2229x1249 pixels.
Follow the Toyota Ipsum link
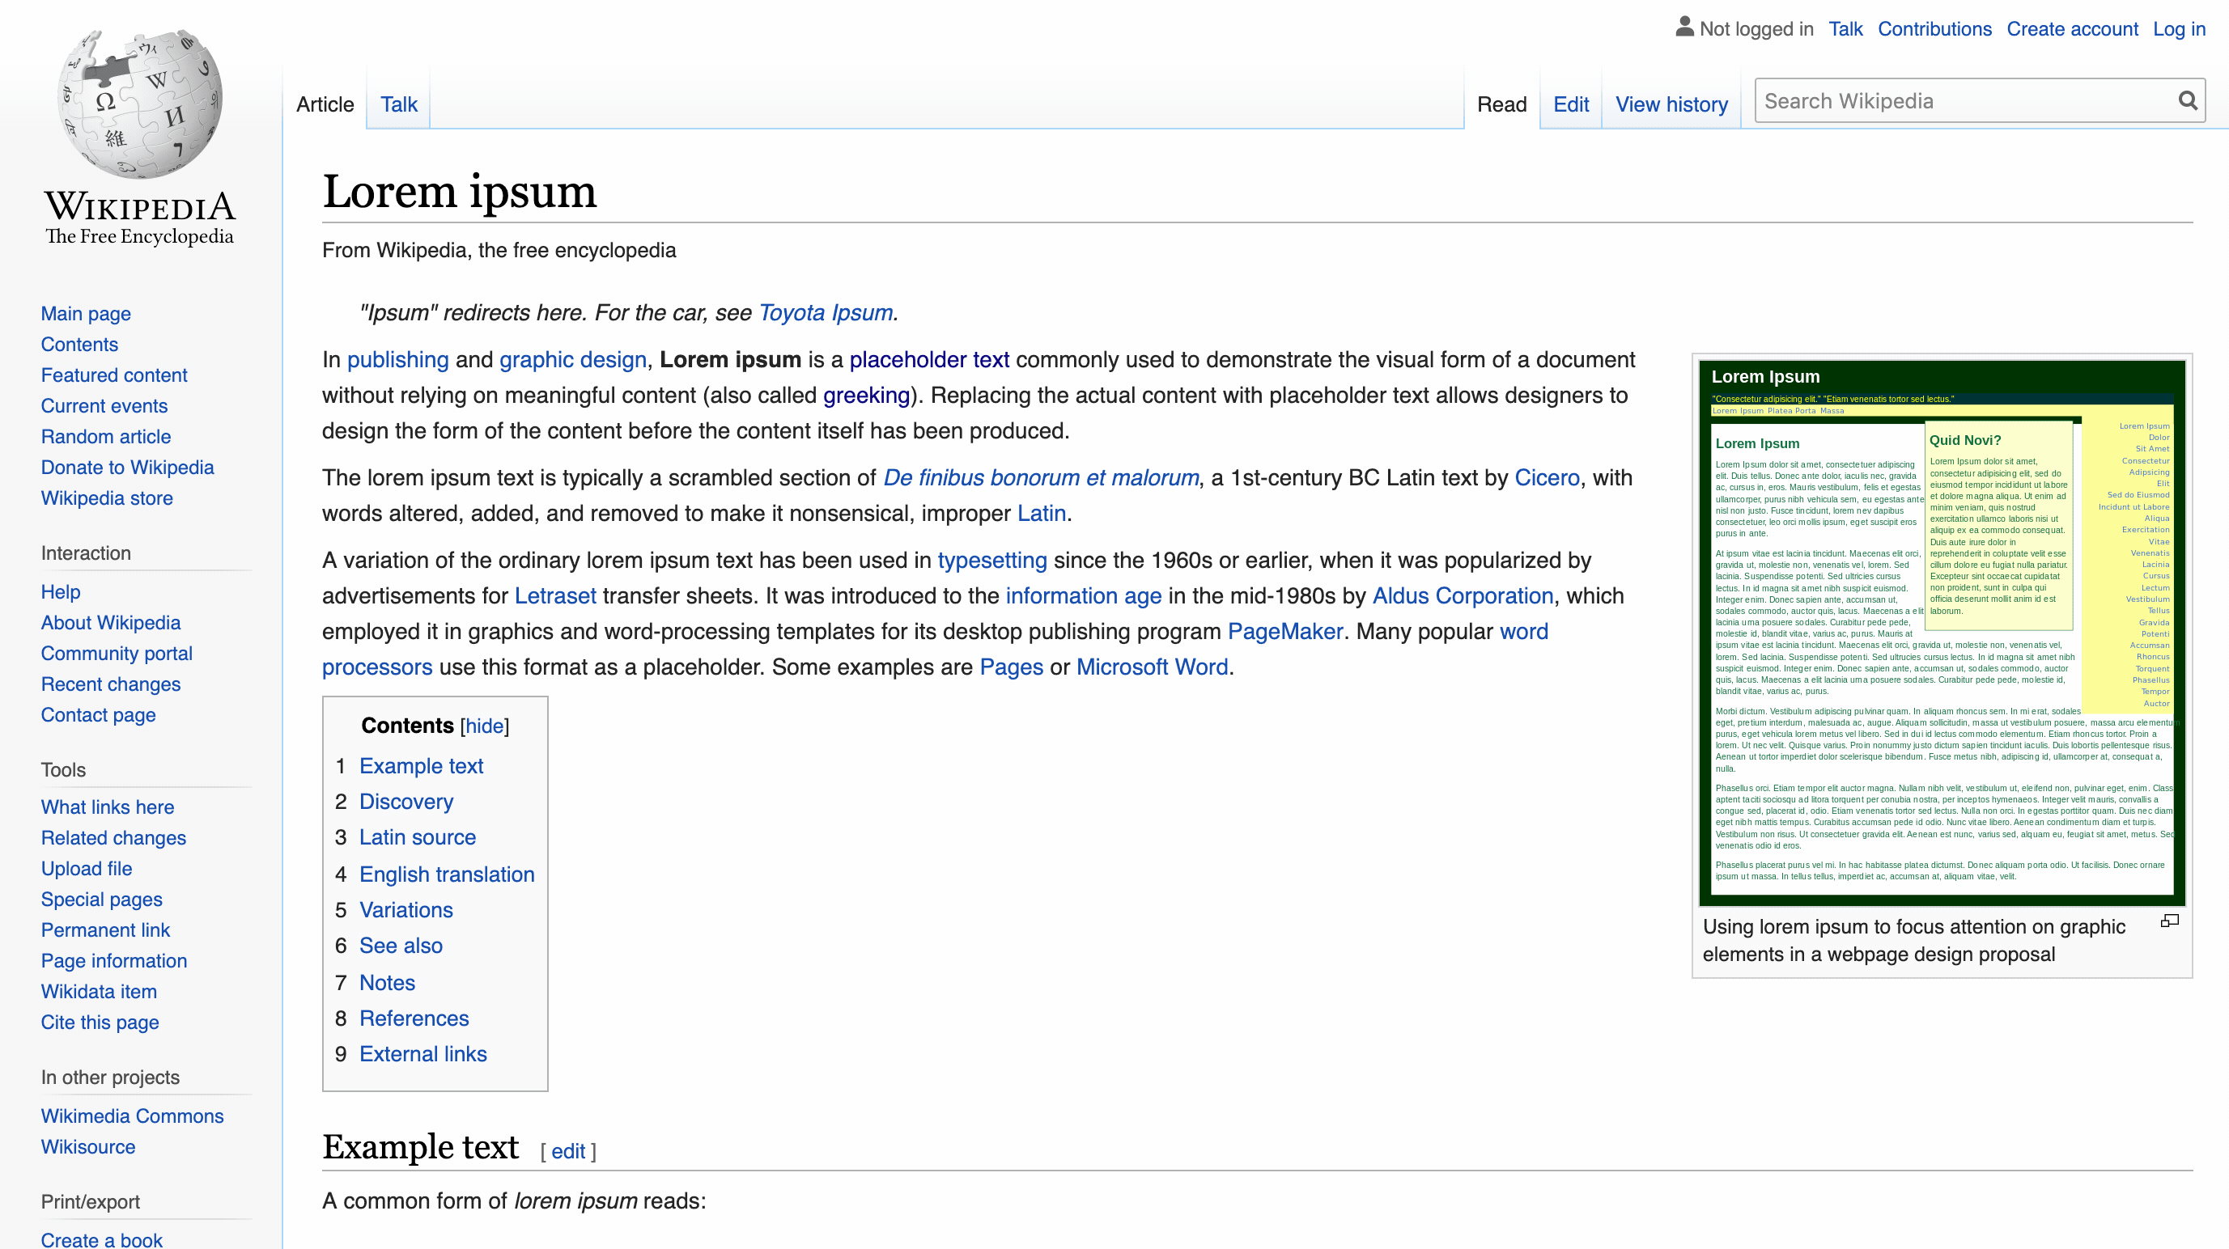click(826, 312)
